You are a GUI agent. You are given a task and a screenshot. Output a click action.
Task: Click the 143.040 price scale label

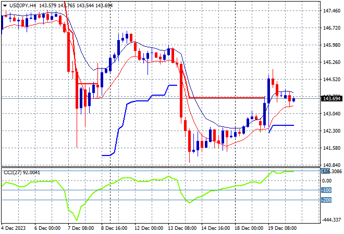(332, 113)
